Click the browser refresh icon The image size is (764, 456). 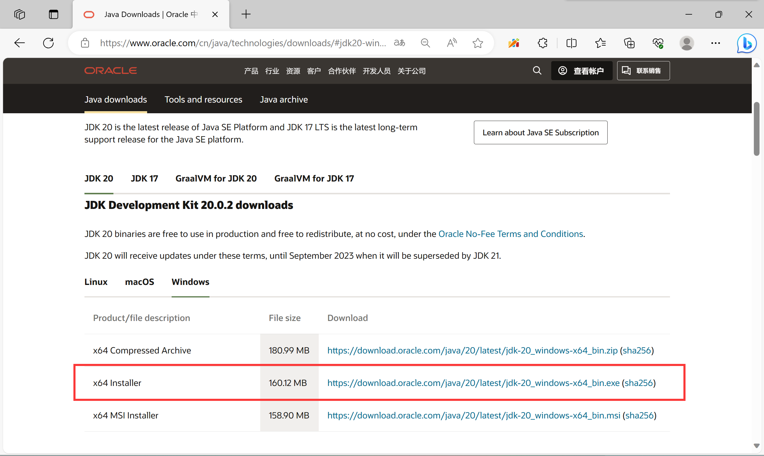coord(48,43)
